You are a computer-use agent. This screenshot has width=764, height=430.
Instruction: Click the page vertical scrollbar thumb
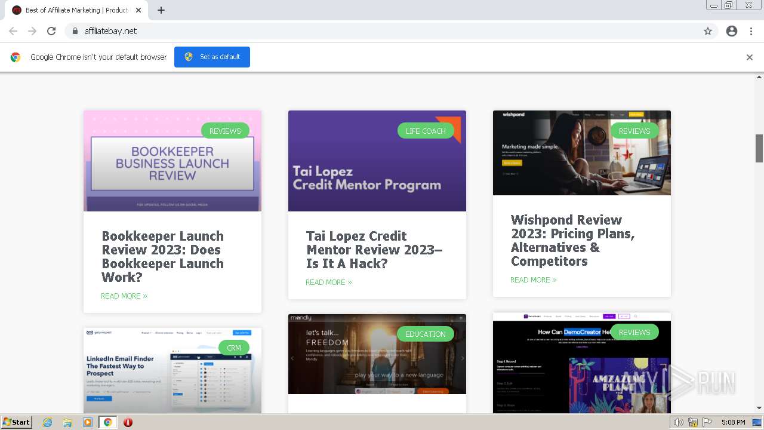pos(759,148)
